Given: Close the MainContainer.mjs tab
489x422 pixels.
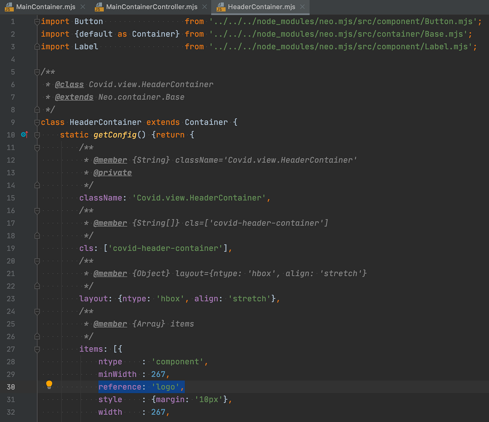Looking at the screenshot, I should 82,6.
